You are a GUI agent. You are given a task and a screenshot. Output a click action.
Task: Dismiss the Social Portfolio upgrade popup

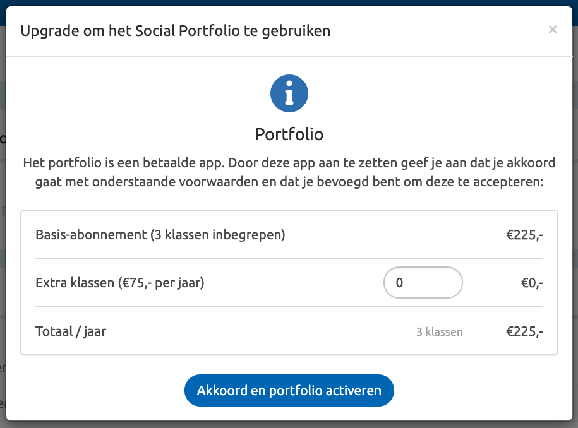tap(553, 29)
